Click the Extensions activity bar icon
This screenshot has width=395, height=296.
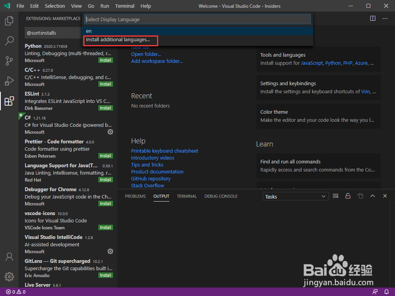[9, 101]
